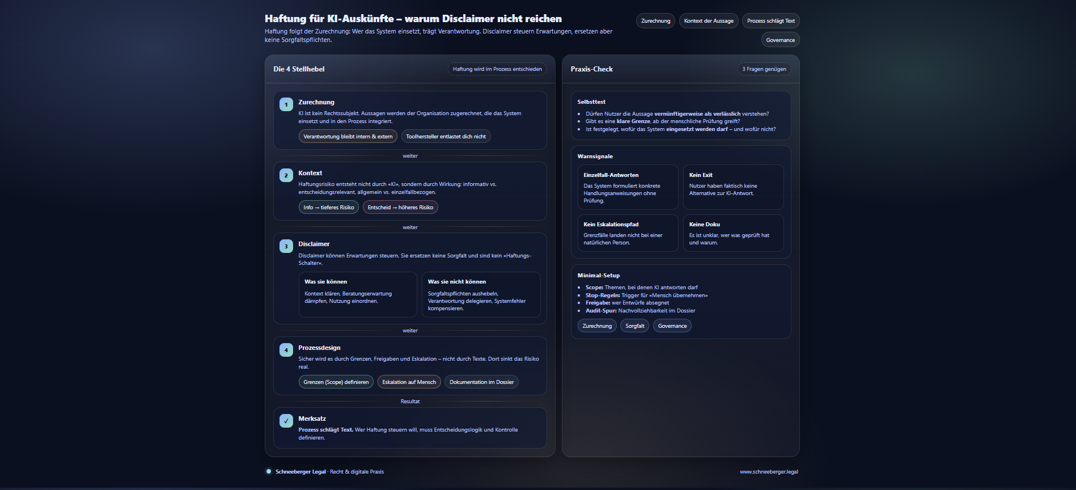1076x490 pixels.
Task: Click the Selbsttest question on "eingesetzt werden darf"
Action: [x=680, y=129]
